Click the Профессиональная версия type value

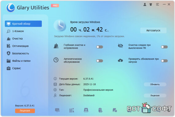click(x=98, y=90)
